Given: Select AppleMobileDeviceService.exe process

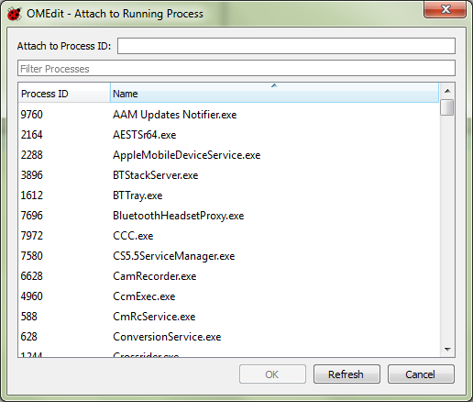Looking at the screenshot, I should (187, 155).
